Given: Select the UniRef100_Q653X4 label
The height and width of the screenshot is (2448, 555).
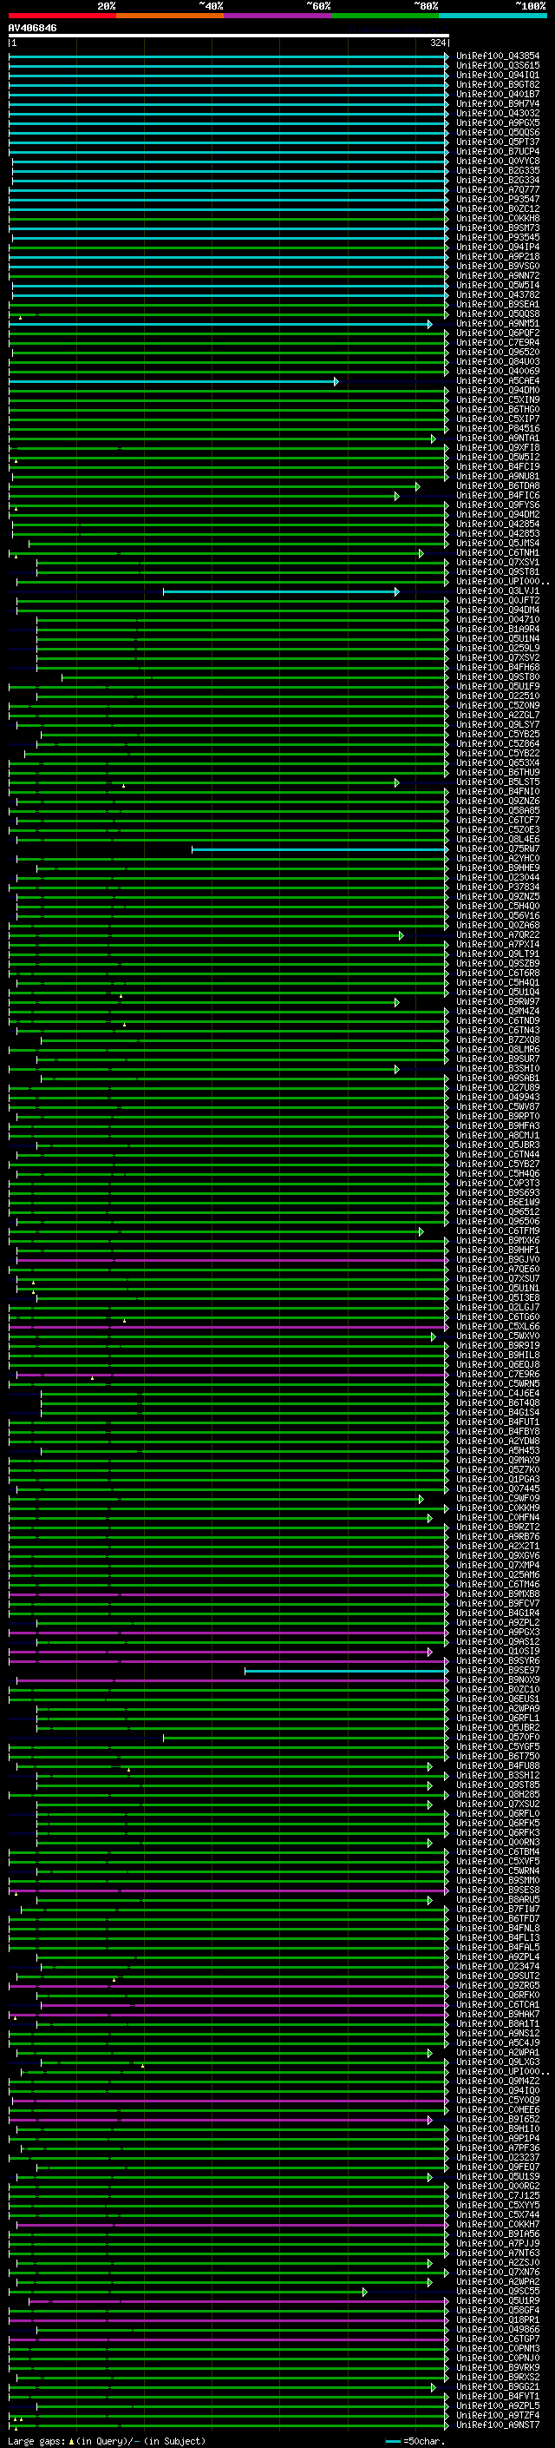Looking at the screenshot, I should 498,763.
